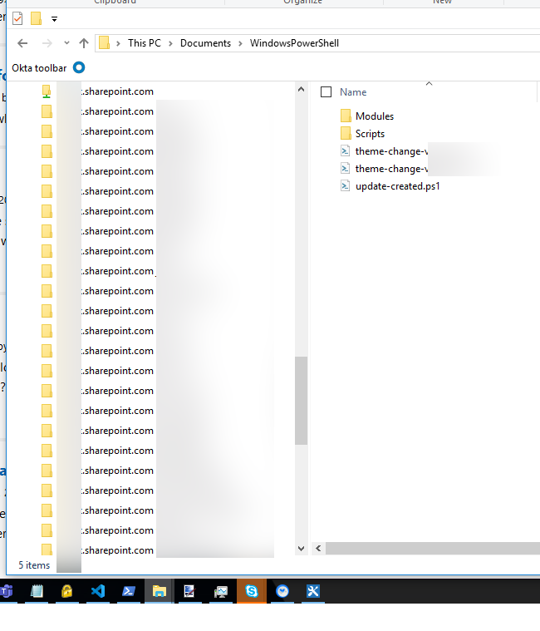Expand the chevron after Documents
The width and height of the screenshot is (540, 631).
[x=240, y=43]
